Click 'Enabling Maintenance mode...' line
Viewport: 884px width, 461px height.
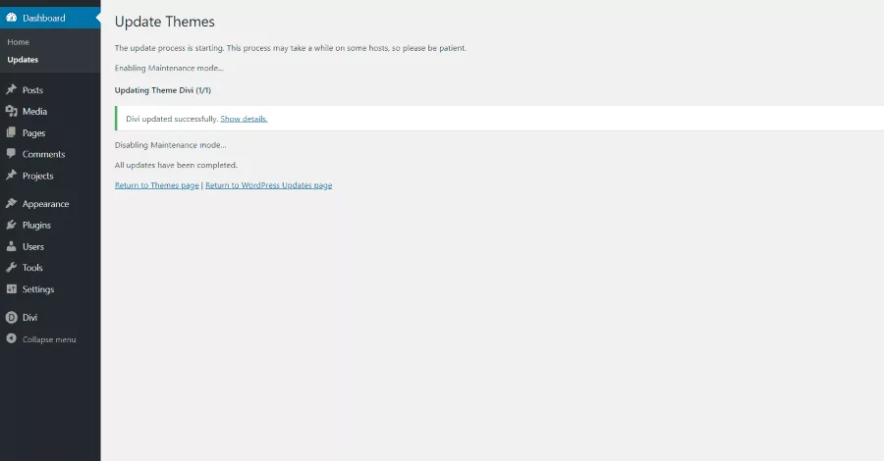169,68
